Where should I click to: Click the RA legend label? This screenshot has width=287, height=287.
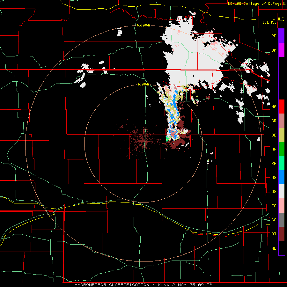[274, 164]
